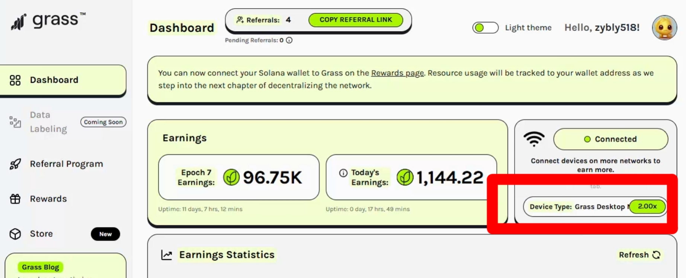686x278 pixels.
Task: Click the rocket Referral Program icon
Action: [x=15, y=164]
